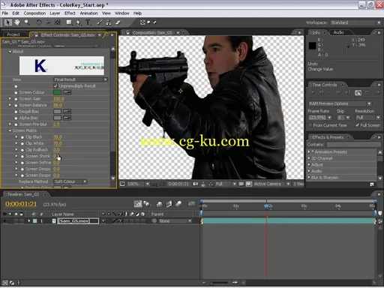Open RAM Preview Options dropdown
Screen dimensions: 384x288
340,103
